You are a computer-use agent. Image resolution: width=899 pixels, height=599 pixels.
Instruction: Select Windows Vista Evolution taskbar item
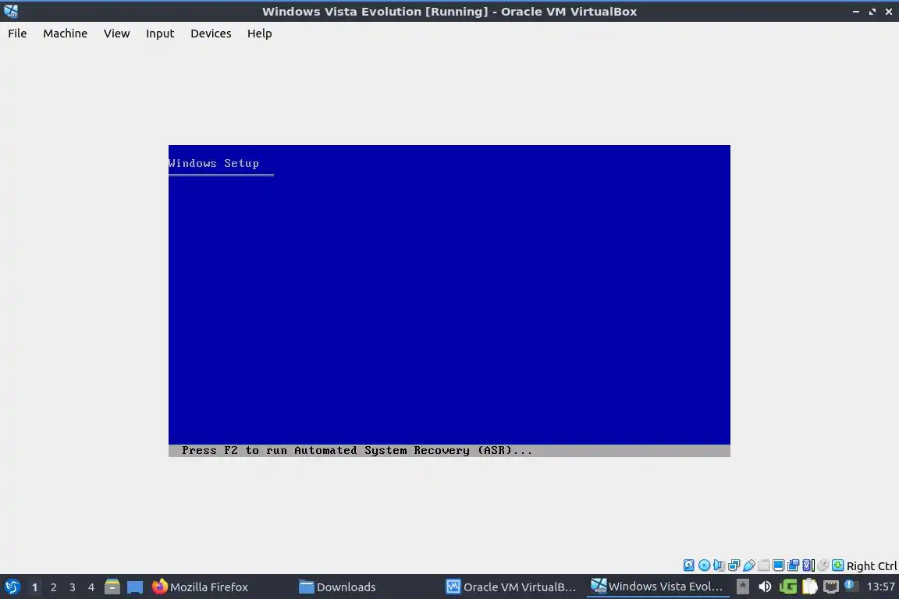pos(658,587)
